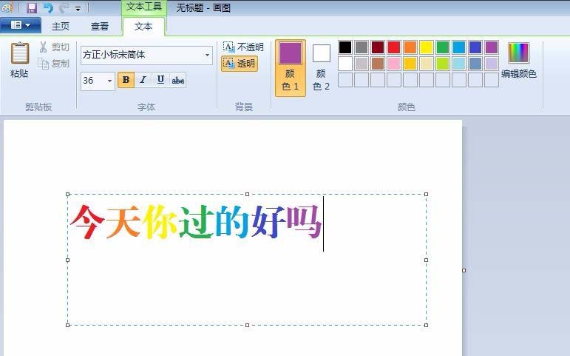
Task: Pick the dark gray color swatch
Action: click(362, 47)
